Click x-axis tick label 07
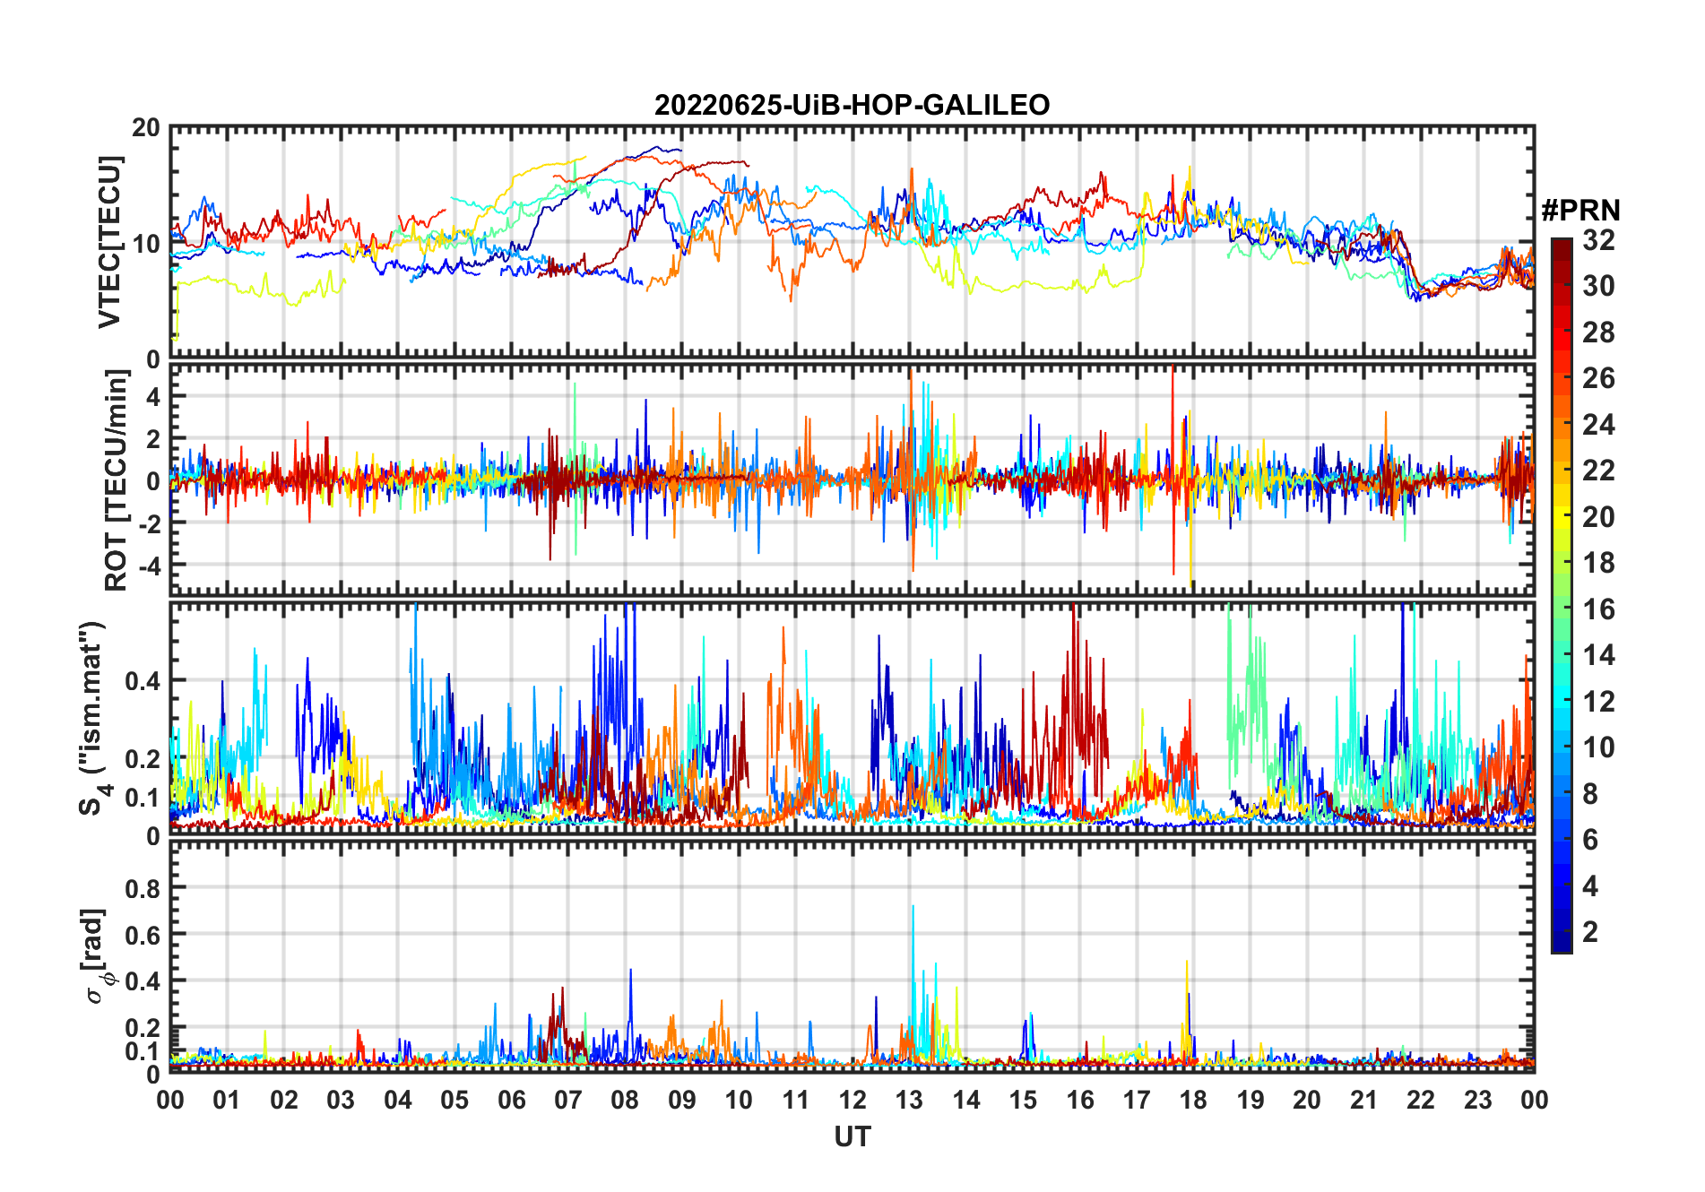 click(x=568, y=1100)
